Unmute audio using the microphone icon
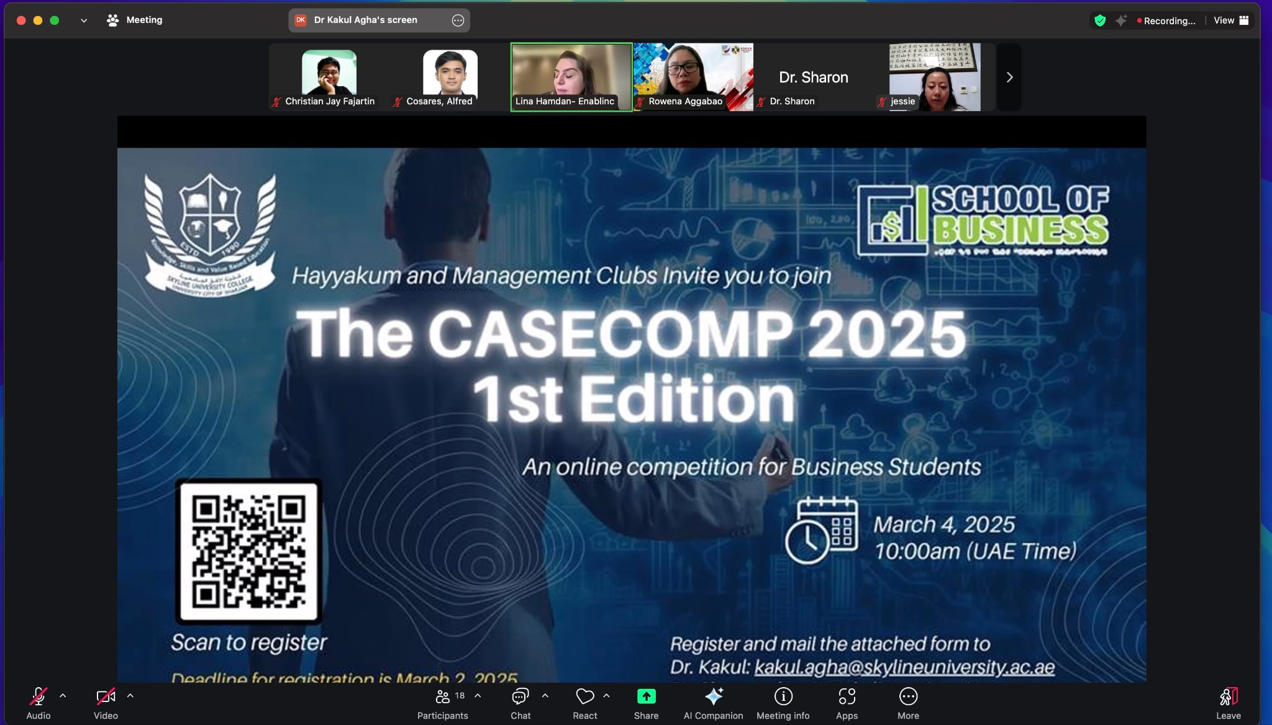This screenshot has width=1272, height=725. (37, 697)
